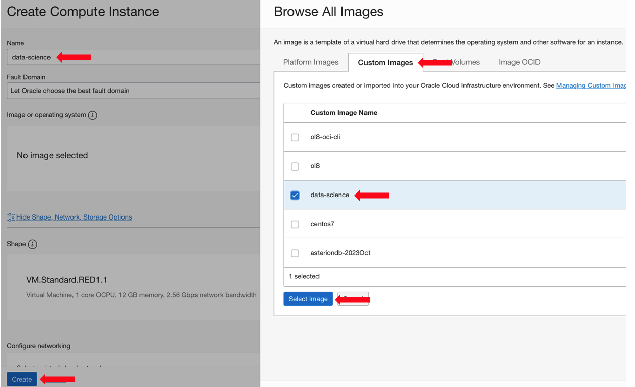
Task: Click the Select Image button
Action: 308,298
